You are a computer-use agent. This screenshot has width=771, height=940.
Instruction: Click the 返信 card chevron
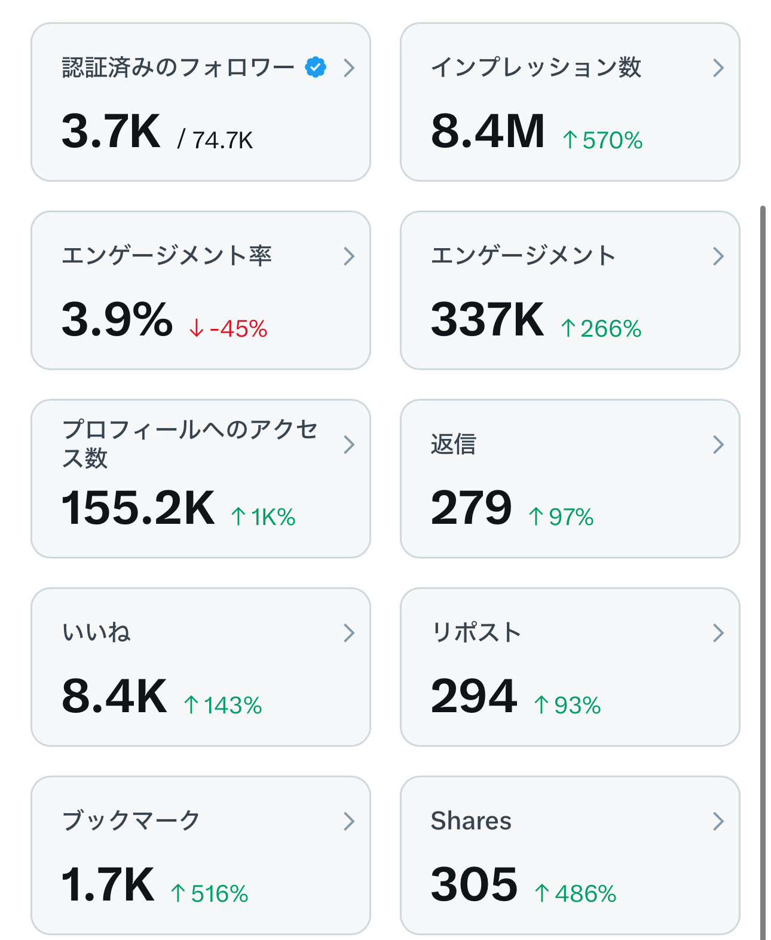pos(718,445)
